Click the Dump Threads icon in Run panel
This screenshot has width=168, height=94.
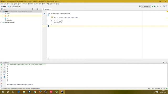click(1, 72)
